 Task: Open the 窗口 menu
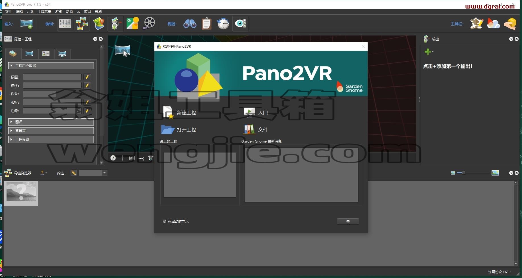(x=88, y=12)
